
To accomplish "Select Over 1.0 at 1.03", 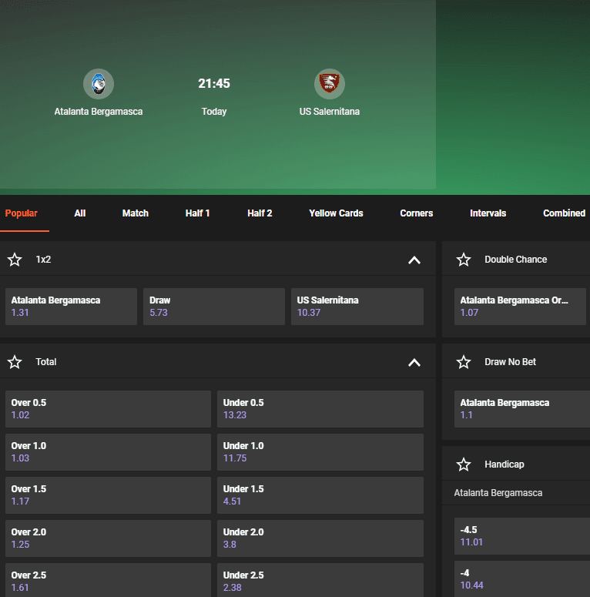I will (108, 452).
